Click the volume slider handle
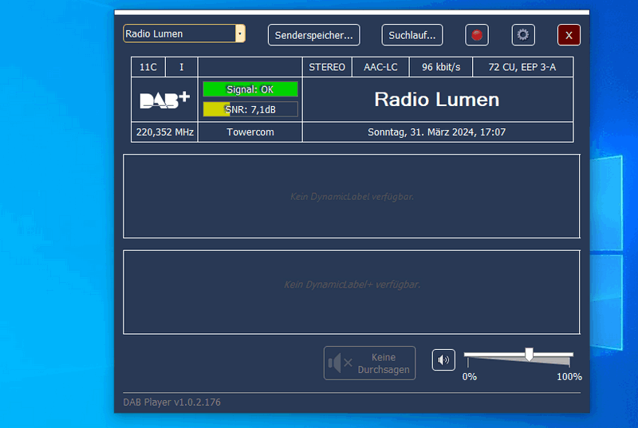The height and width of the screenshot is (428, 638). coord(529,355)
